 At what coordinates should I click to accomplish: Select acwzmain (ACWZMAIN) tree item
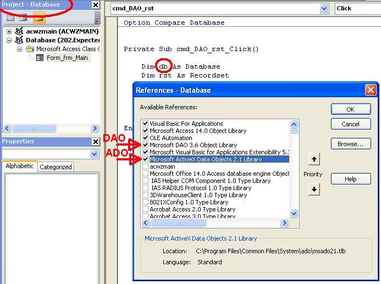click(63, 31)
